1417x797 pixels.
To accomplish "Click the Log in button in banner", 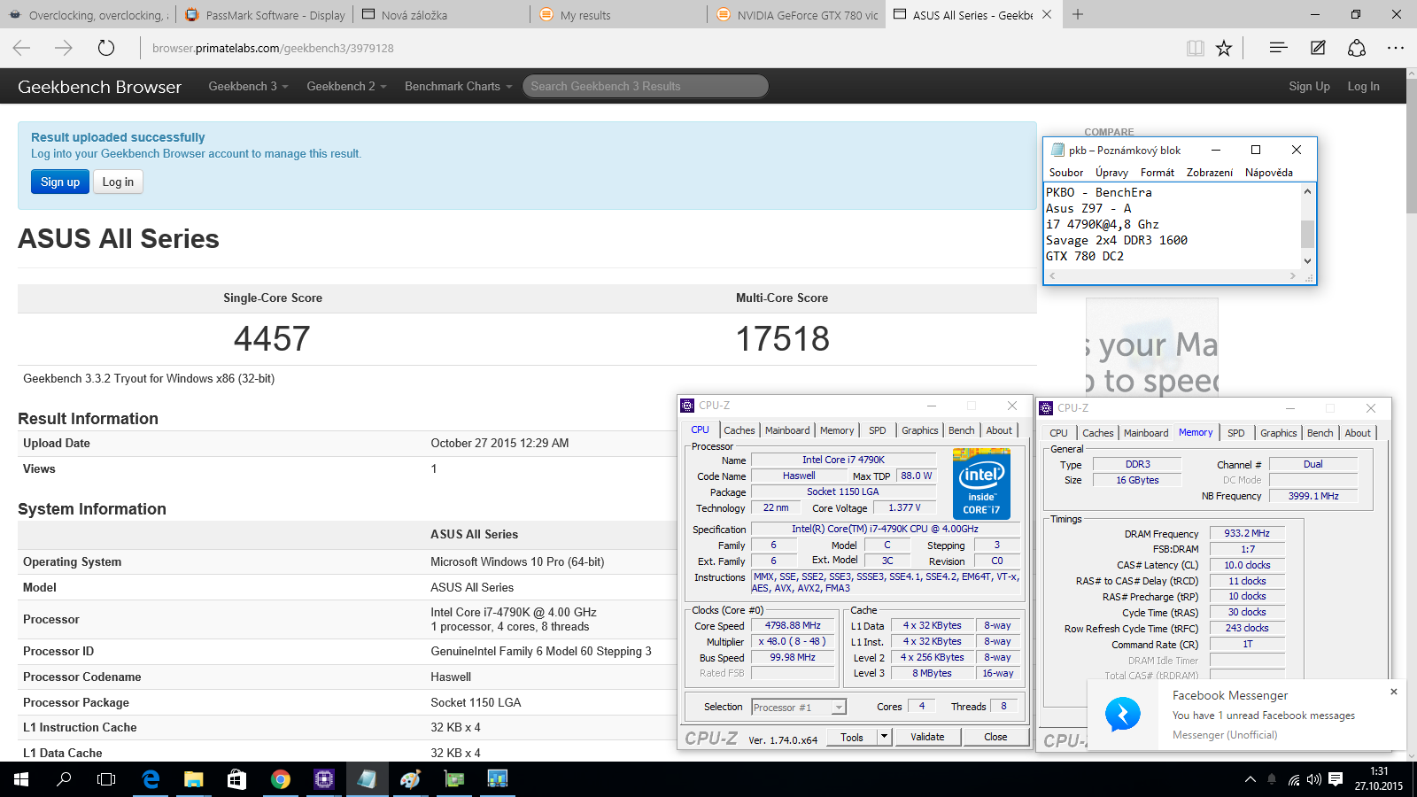I will click(x=118, y=182).
